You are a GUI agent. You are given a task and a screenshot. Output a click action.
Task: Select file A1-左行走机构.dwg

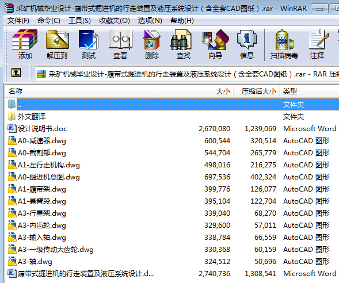49,165
